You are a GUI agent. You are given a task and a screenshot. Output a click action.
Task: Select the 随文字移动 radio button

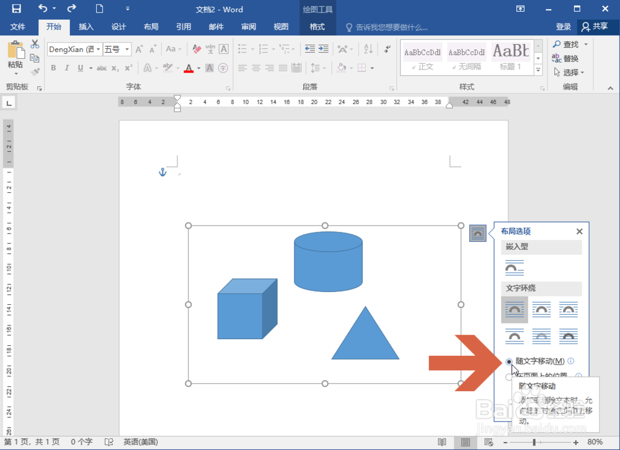[509, 361]
